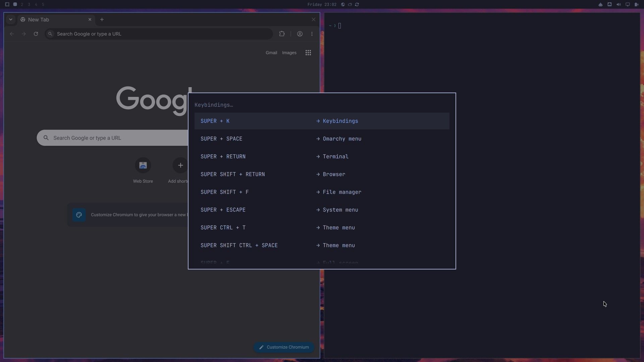Open the Google apps grid icon

point(308,53)
